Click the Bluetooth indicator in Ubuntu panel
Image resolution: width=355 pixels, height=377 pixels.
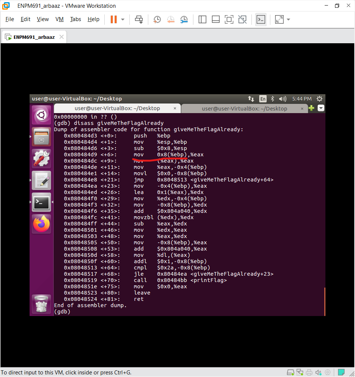click(273, 99)
